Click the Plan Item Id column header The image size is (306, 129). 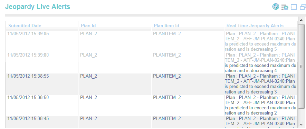click(x=166, y=26)
